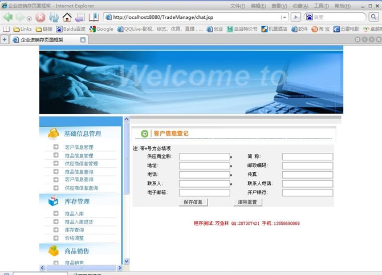Open the 查看(V) menu
The image size is (382, 275).
coord(279,6)
